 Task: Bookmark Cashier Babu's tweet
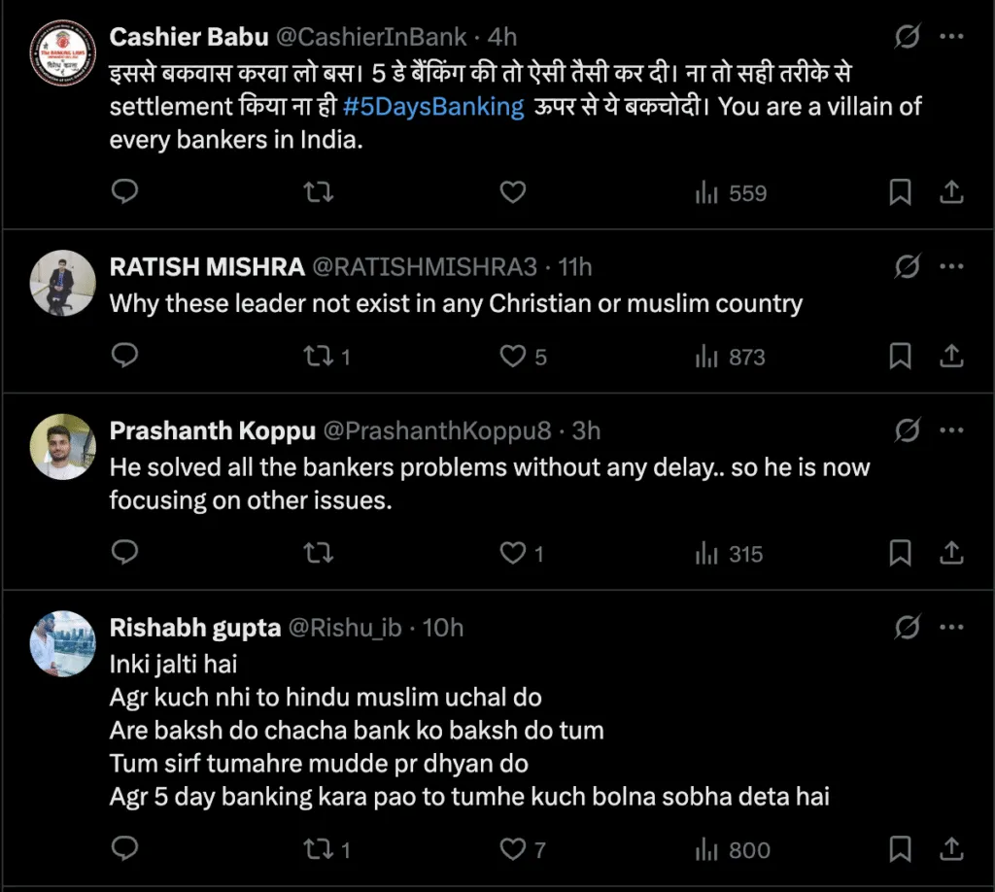901,192
